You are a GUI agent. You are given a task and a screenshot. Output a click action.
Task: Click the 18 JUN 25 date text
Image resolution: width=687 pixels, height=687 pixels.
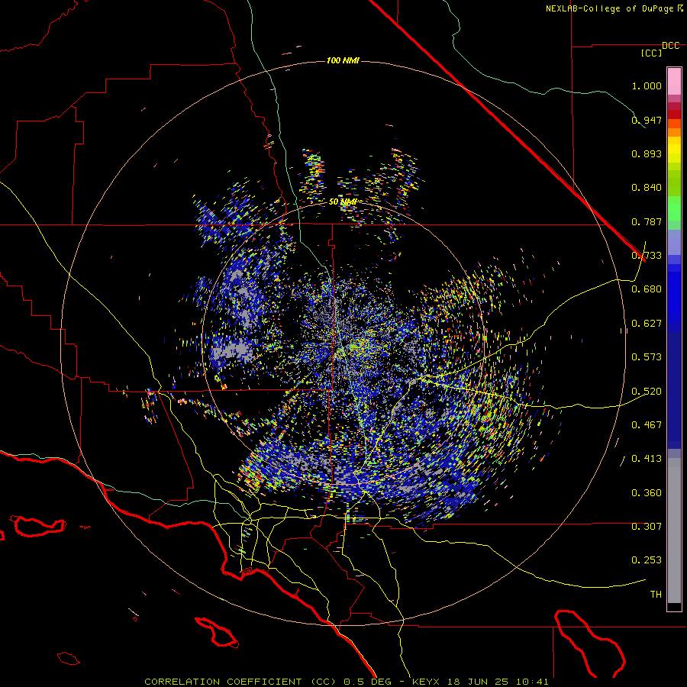(x=477, y=682)
